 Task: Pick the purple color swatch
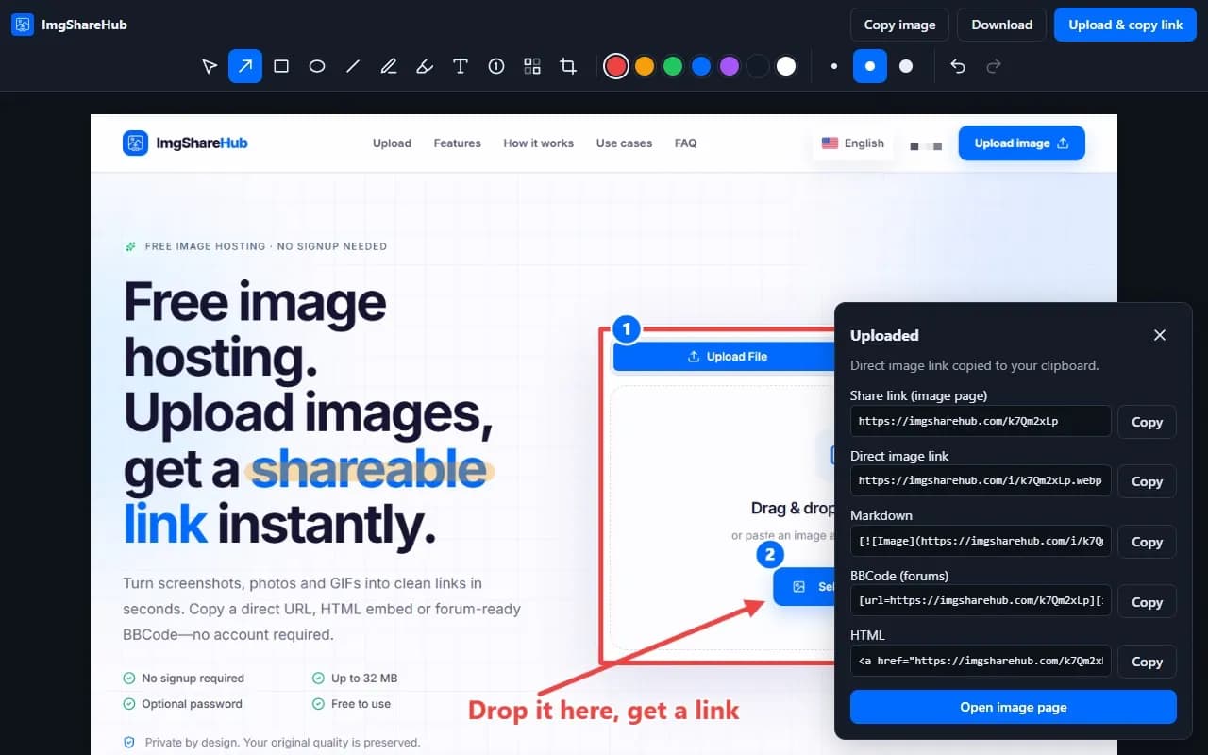730,66
